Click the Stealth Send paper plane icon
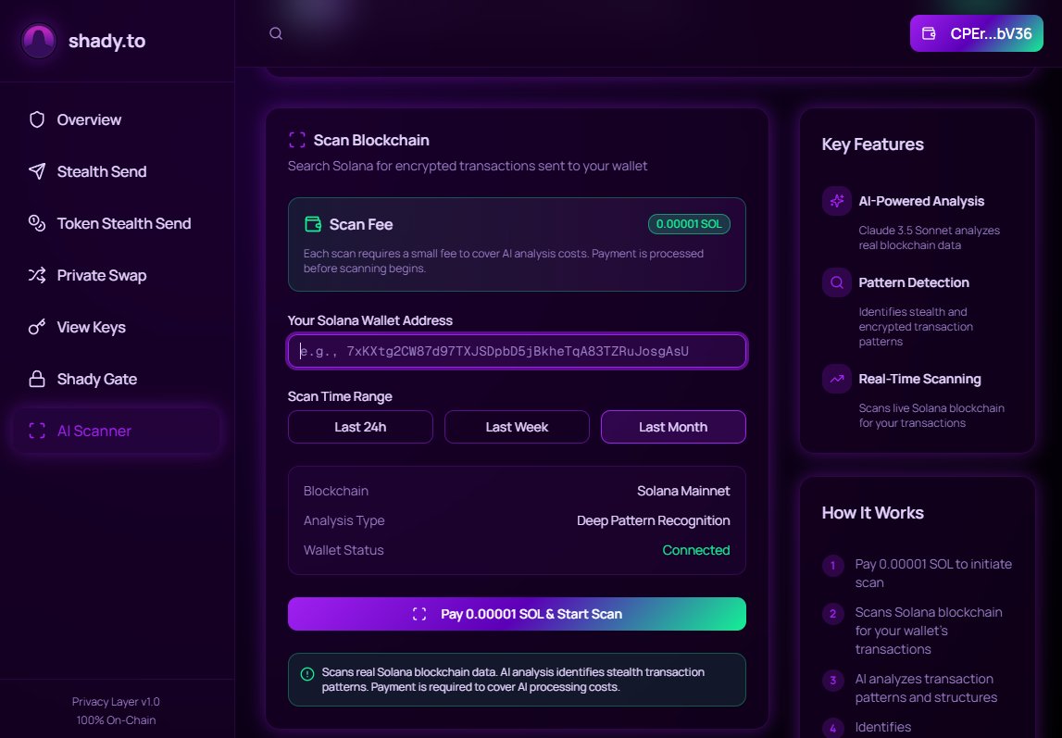This screenshot has width=1062, height=738. click(37, 171)
